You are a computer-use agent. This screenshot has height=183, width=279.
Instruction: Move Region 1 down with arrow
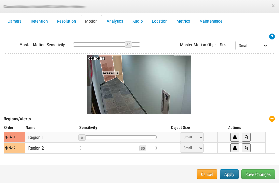[11, 137]
